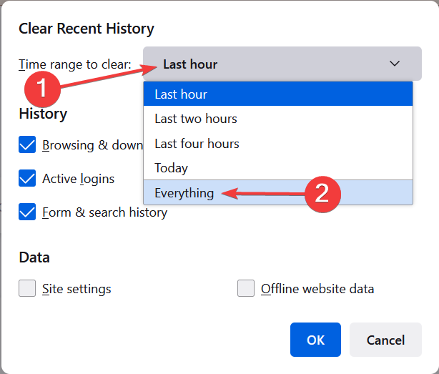Enable the Site settings checkbox
This screenshot has width=439, height=374.
point(28,289)
